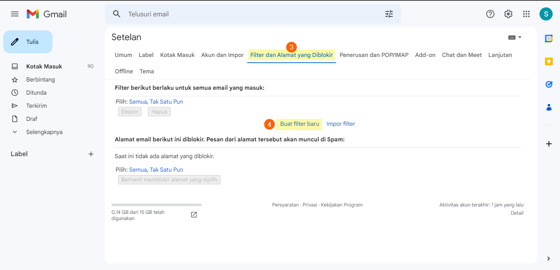This screenshot has width=560, height=270.
Task: Collapse the side panel chevron
Action: 549,259
